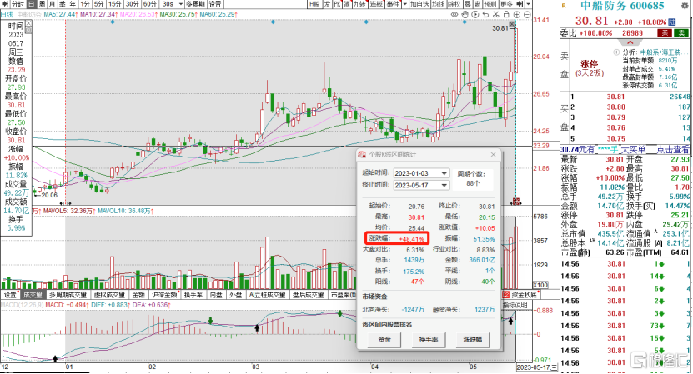Click the gray X marker at chart top
This screenshot has width=693, height=374.
tap(512, 24)
